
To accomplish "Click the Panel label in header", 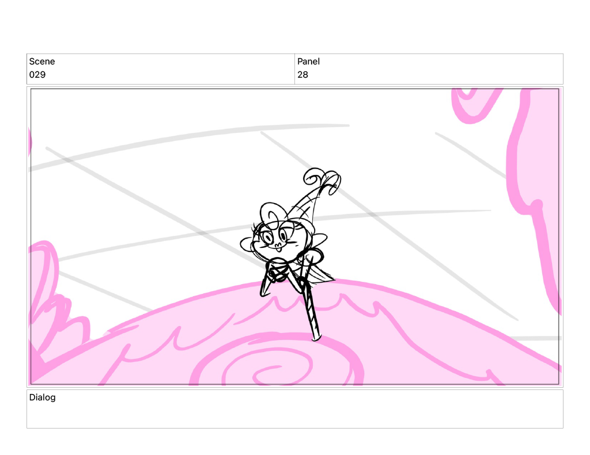I will (x=308, y=62).
